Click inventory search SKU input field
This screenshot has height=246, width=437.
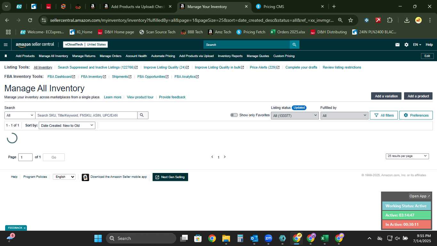pos(86,115)
